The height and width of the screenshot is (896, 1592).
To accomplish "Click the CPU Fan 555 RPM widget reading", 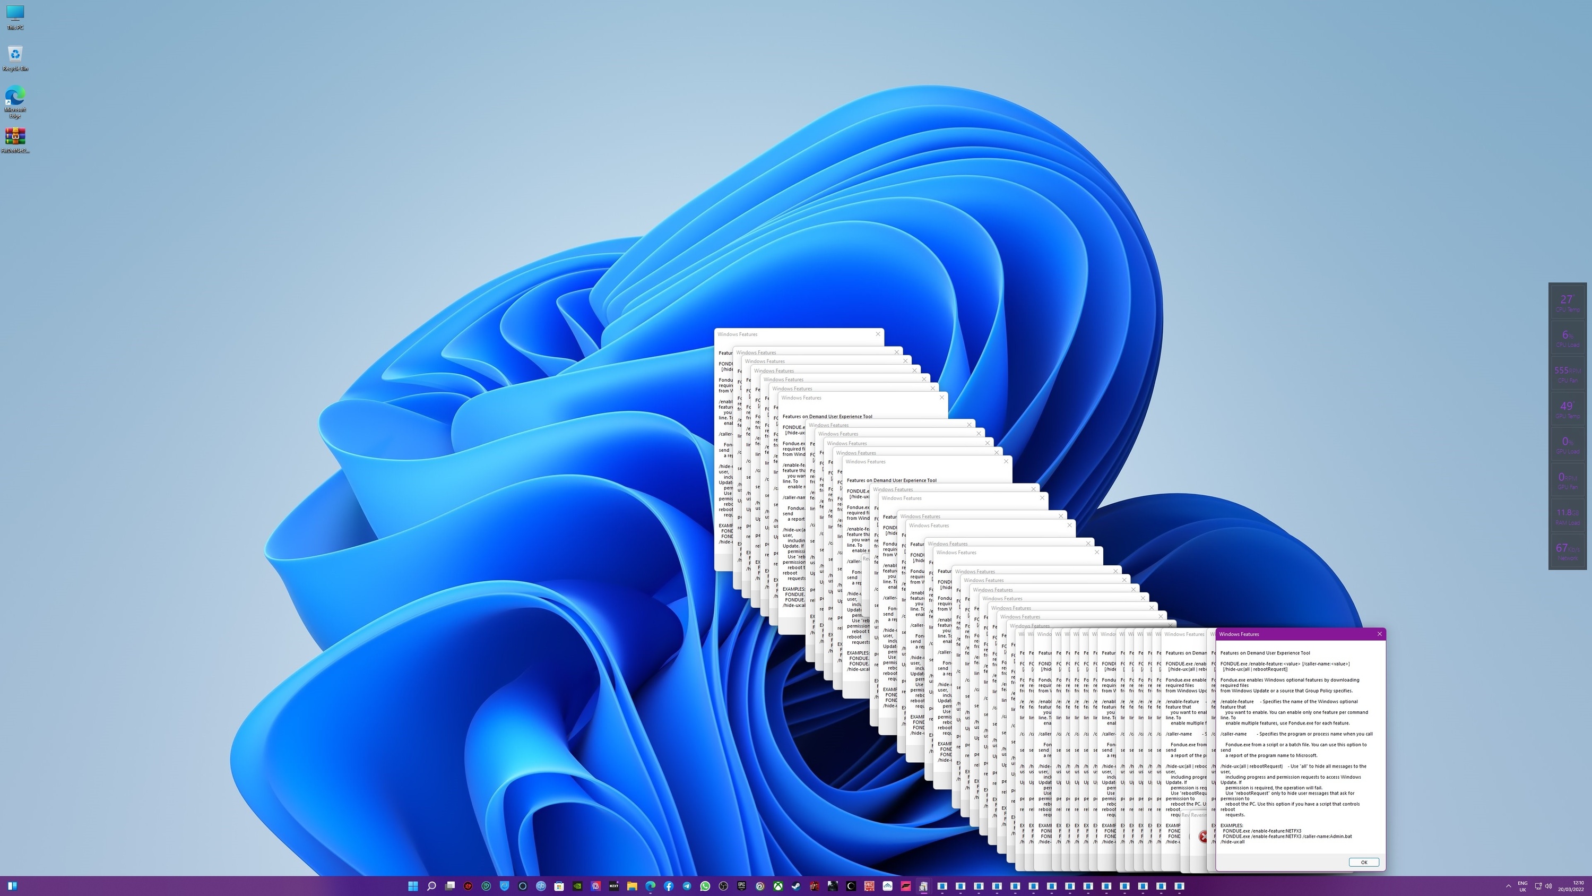I will click(x=1567, y=374).
